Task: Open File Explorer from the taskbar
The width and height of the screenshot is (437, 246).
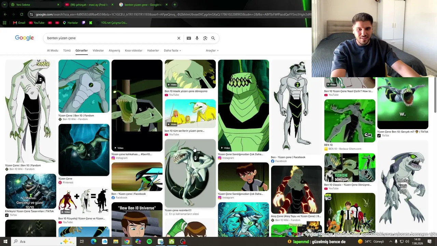Action: tap(116, 242)
